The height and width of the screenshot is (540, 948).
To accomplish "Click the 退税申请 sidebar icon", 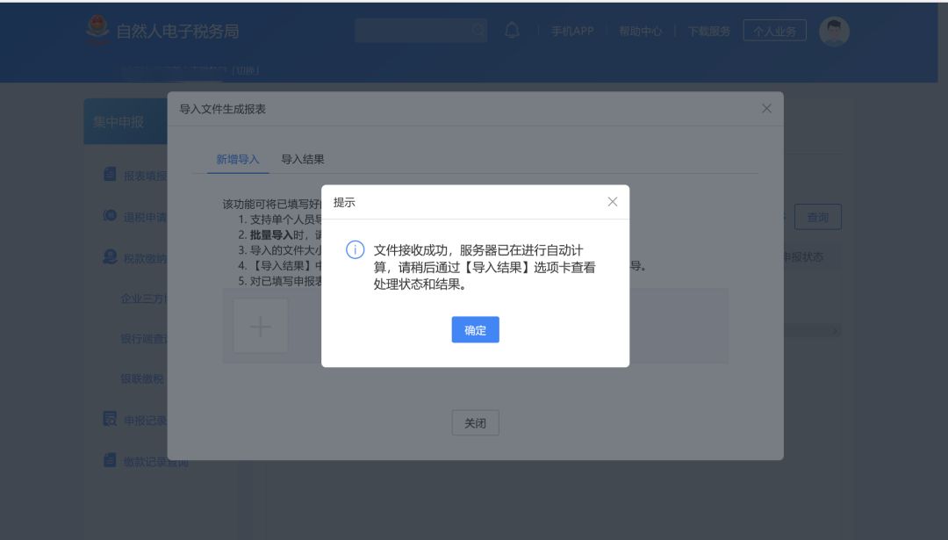I will (110, 215).
